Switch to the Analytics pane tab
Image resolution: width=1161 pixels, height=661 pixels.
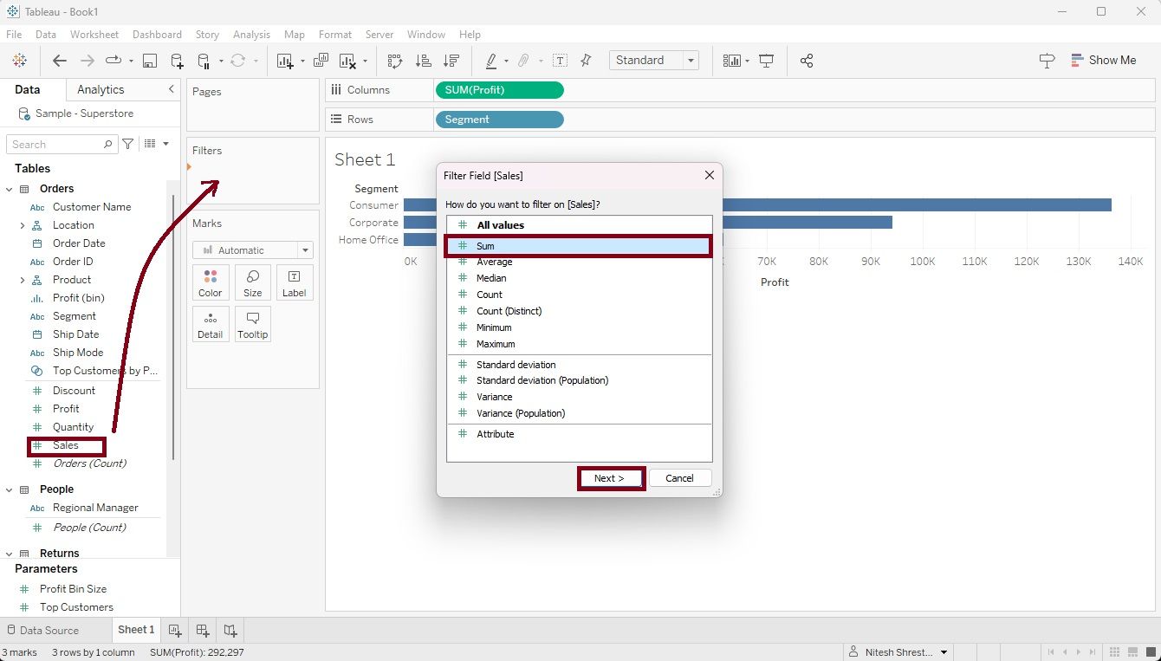pyautogui.click(x=101, y=89)
